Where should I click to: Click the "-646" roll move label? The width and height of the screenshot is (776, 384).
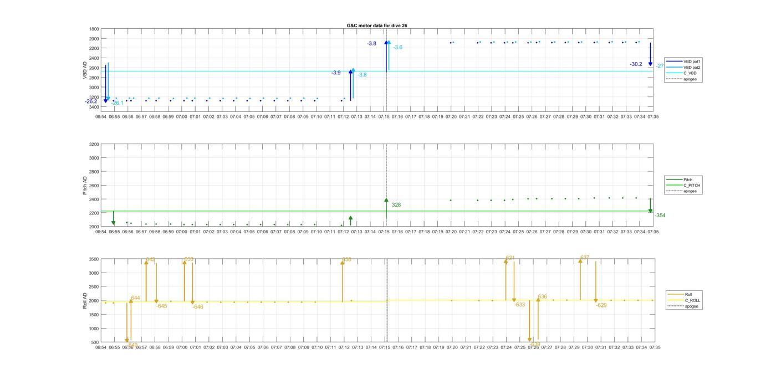click(x=198, y=306)
